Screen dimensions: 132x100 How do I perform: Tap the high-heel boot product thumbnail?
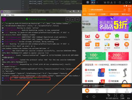tap(125, 72)
